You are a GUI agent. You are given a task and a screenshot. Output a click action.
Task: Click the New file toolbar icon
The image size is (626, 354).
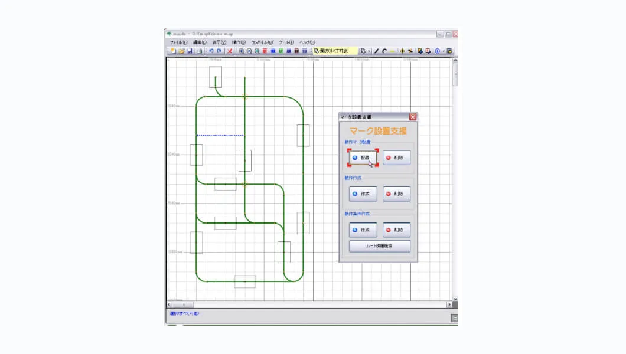click(174, 51)
